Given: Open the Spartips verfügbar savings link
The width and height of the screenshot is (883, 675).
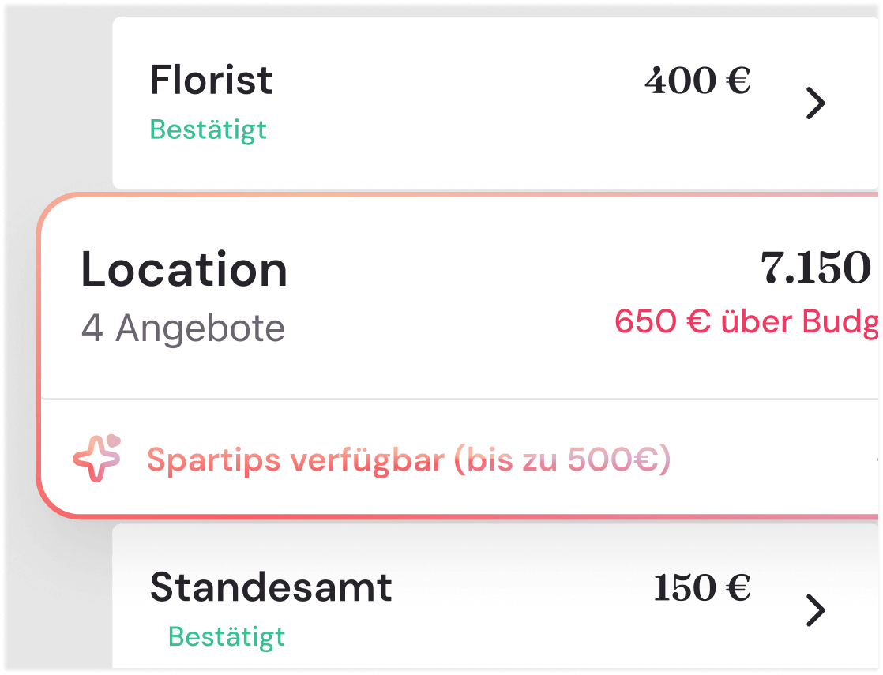Looking at the screenshot, I should 408,459.
